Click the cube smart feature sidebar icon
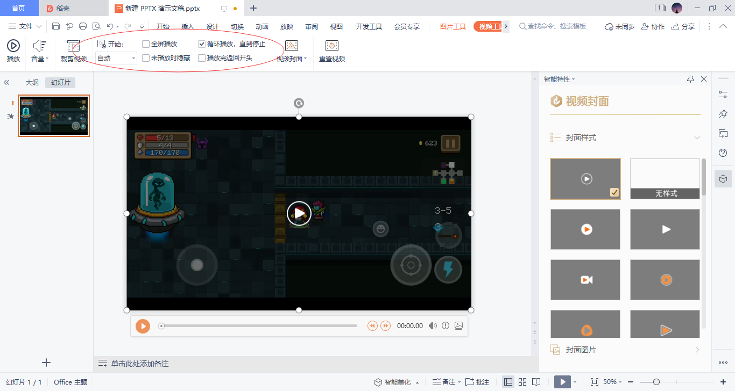735x391 pixels. click(x=723, y=179)
